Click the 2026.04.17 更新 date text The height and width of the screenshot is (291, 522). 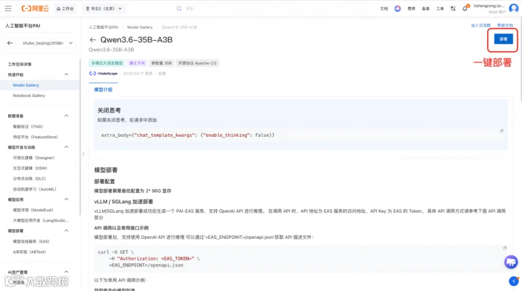pyautogui.click(x=137, y=74)
